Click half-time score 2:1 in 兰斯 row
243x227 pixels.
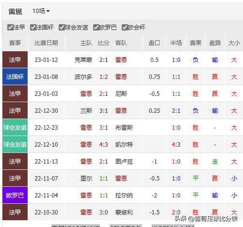click(176, 111)
